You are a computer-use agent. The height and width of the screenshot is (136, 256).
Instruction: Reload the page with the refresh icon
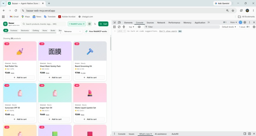tap(16, 10)
